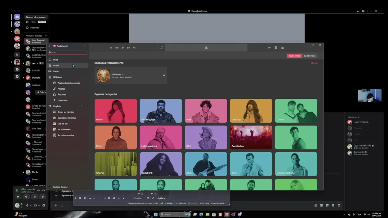The image size is (388, 218).
Task: Skip to previous track in Apple Music
Action: coord(117,48)
